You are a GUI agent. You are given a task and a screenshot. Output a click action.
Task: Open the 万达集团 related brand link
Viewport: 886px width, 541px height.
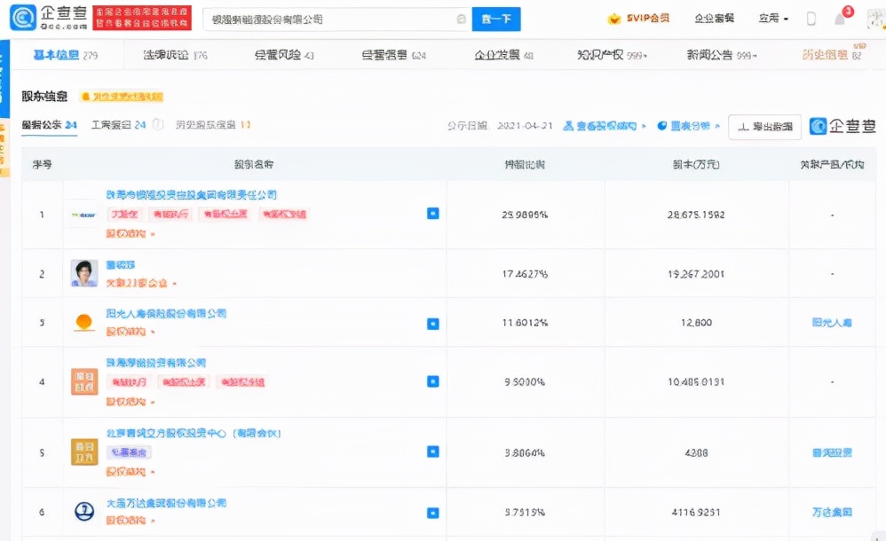832,513
